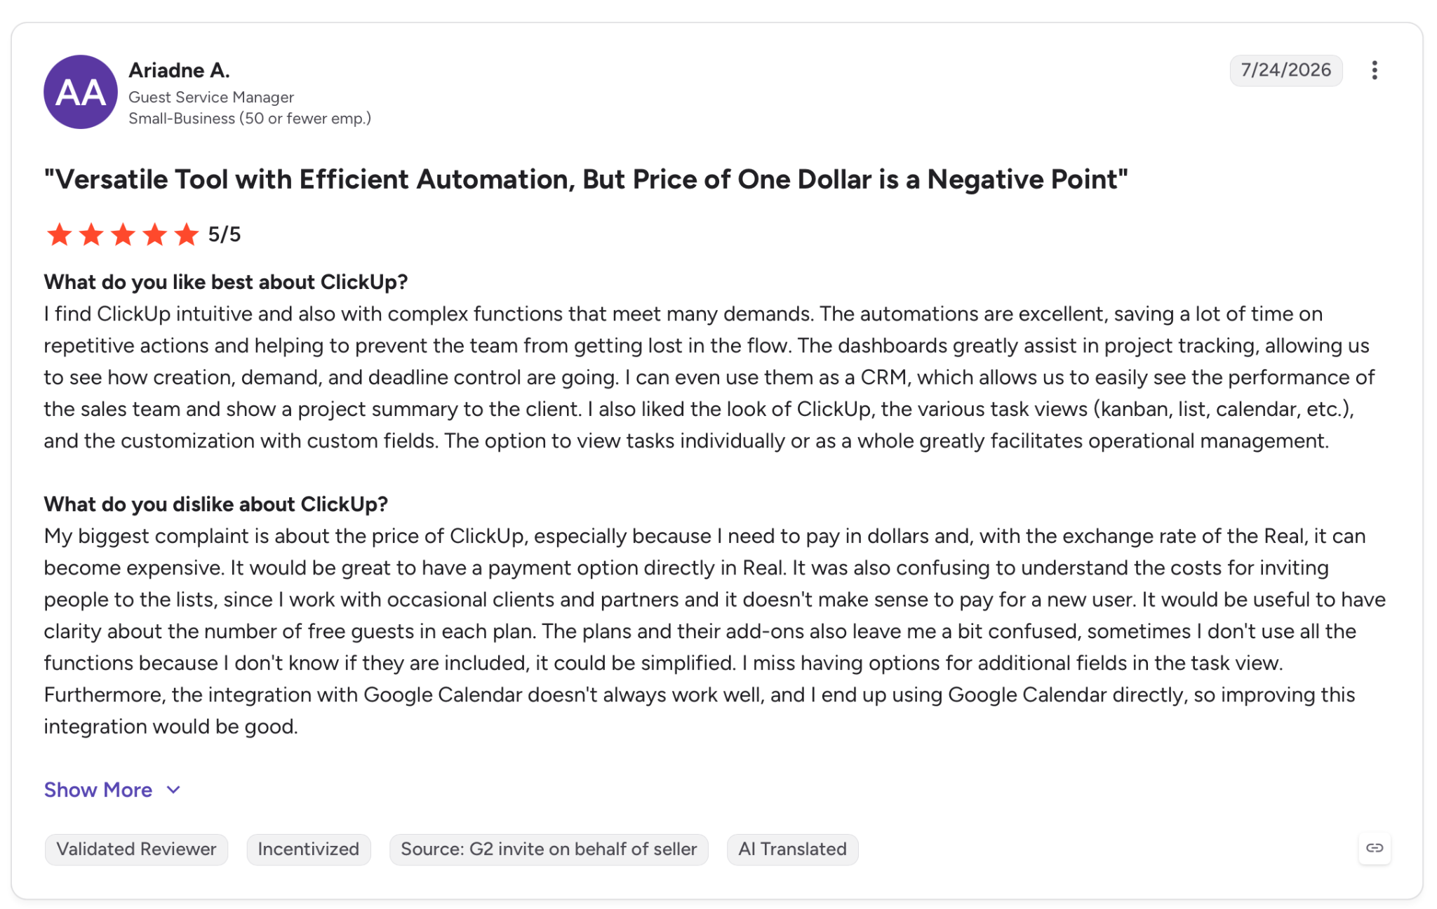Click the second rating star
Screen dimensions: 1437x909
pyautogui.click(x=91, y=234)
